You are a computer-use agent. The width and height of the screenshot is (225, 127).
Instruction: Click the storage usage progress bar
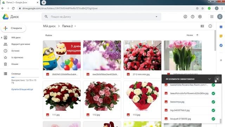click(25, 77)
